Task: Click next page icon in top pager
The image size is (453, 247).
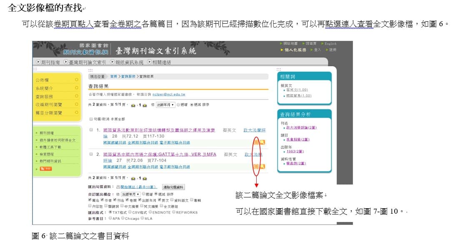Action: pyautogui.click(x=145, y=105)
